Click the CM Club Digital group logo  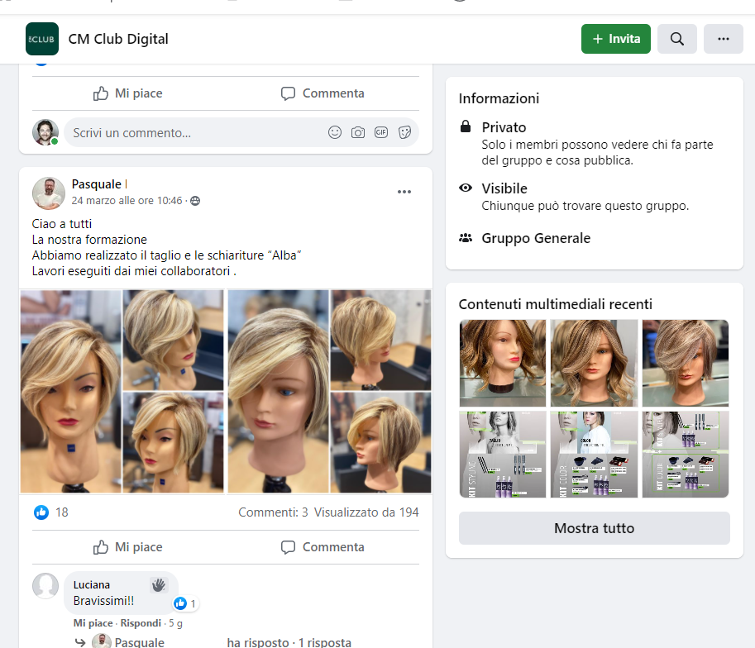[x=42, y=39]
